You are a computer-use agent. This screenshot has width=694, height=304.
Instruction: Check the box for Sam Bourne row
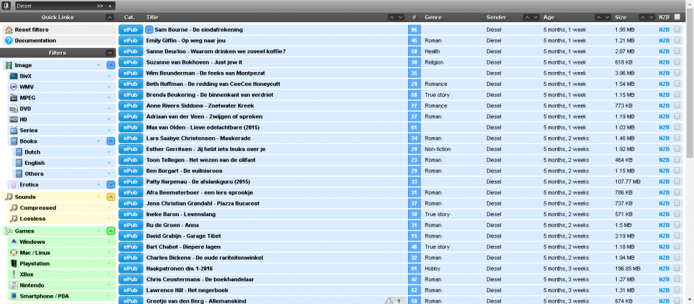coord(677,30)
